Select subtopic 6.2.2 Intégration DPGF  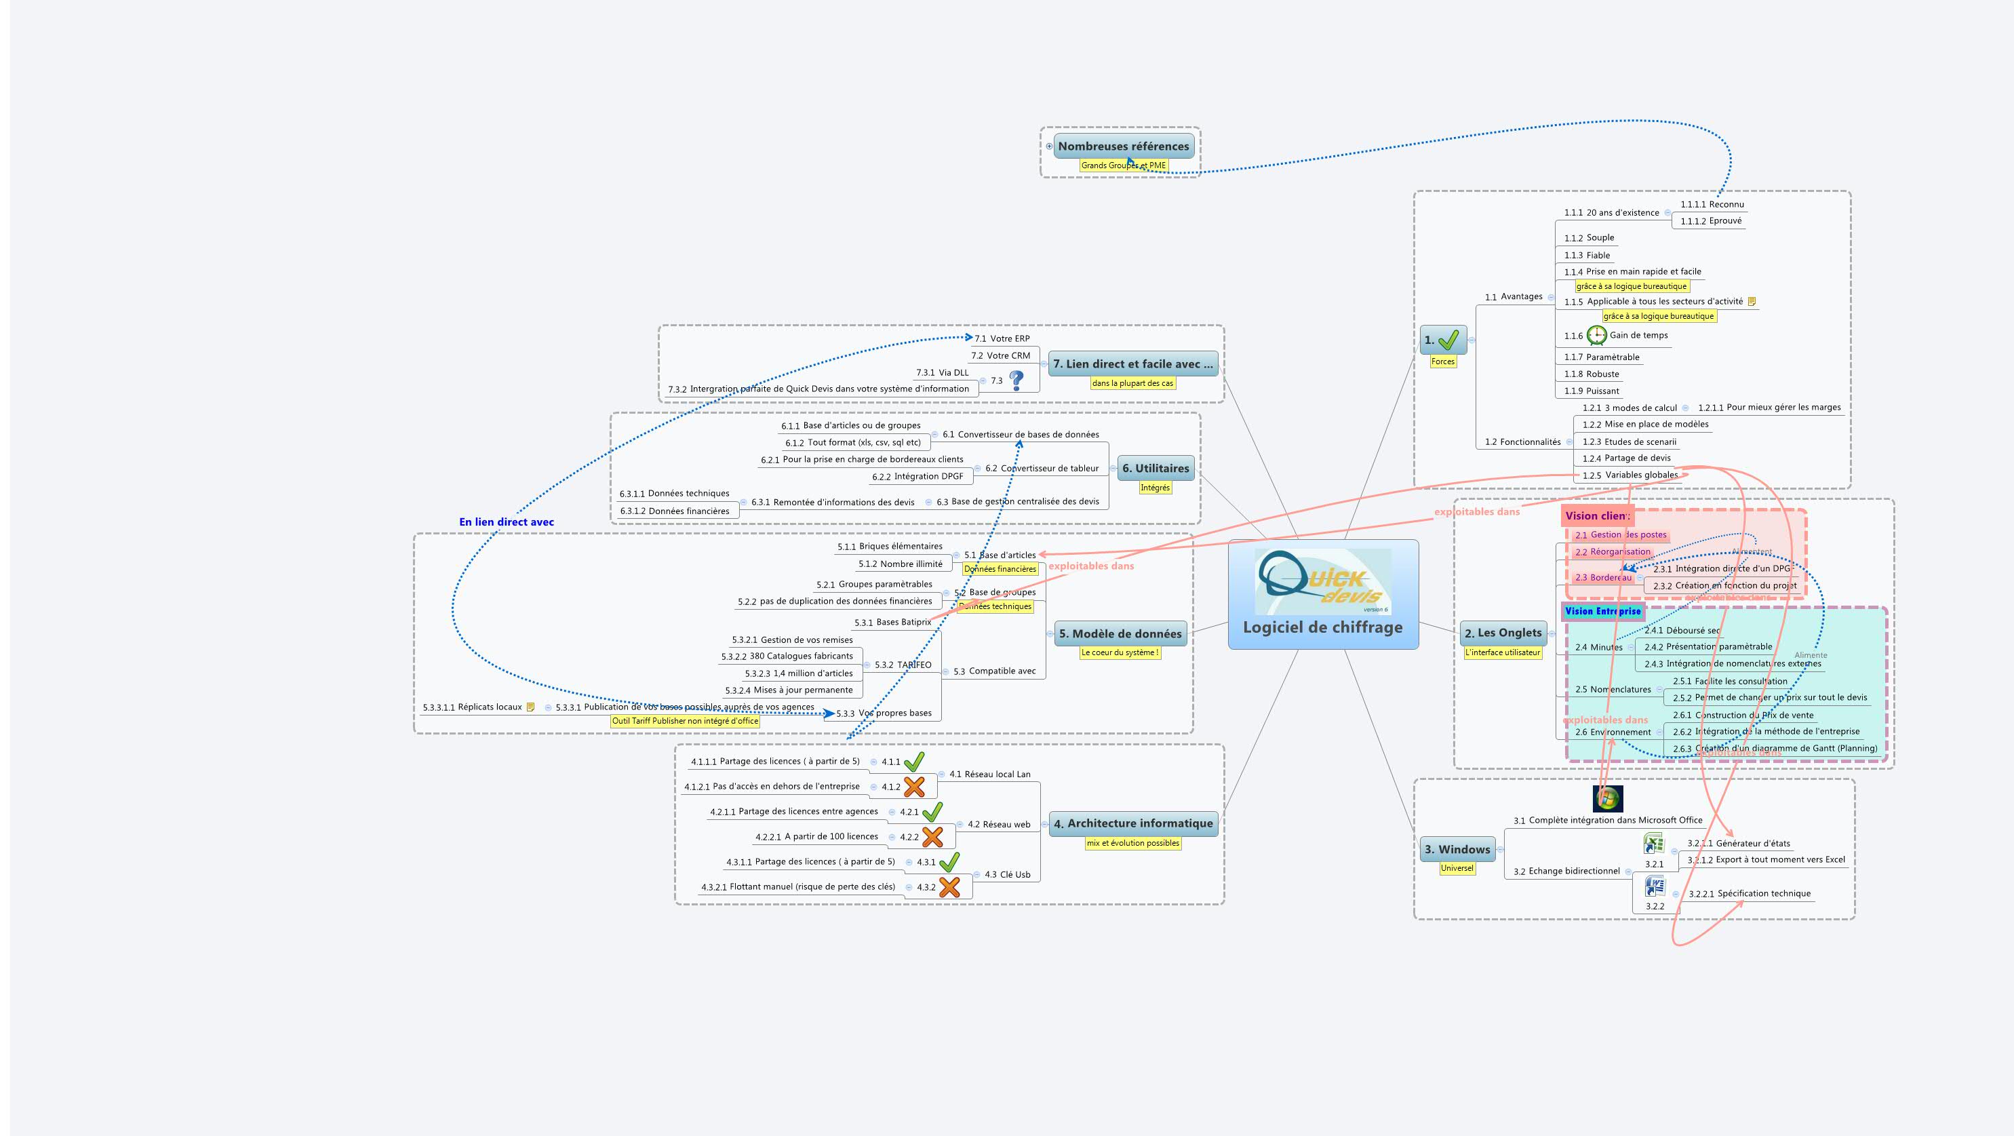click(x=918, y=476)
